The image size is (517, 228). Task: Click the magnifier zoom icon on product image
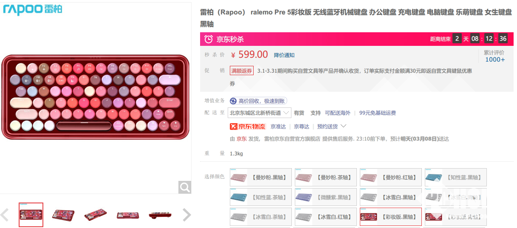185,187
